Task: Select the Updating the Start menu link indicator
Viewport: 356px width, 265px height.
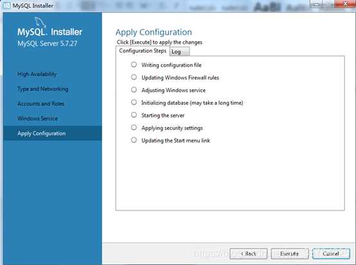Action: [134, 140]
